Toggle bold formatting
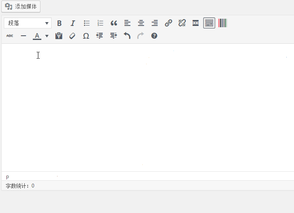294x213 pixels. [59, 23]
